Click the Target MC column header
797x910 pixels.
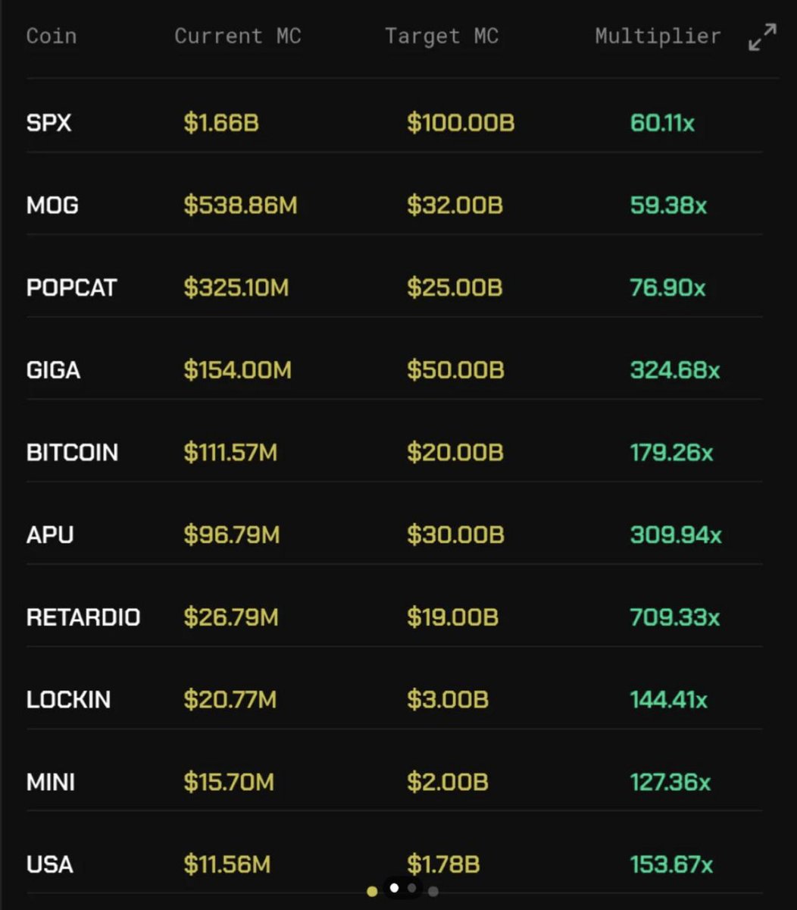click(x=442, y=36)
